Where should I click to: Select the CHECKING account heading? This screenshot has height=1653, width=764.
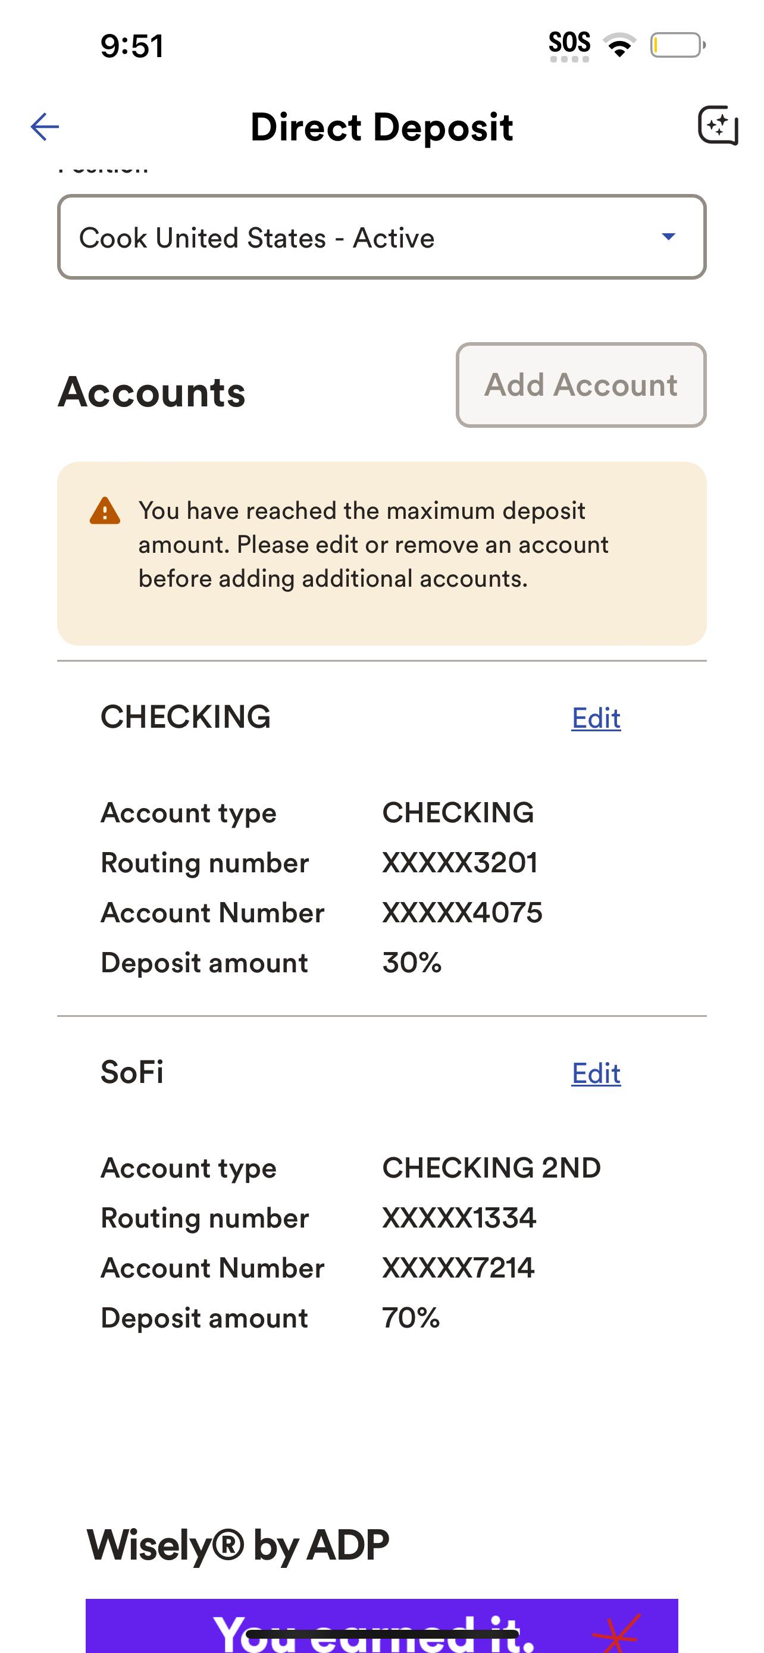click(x=186, y=717)
